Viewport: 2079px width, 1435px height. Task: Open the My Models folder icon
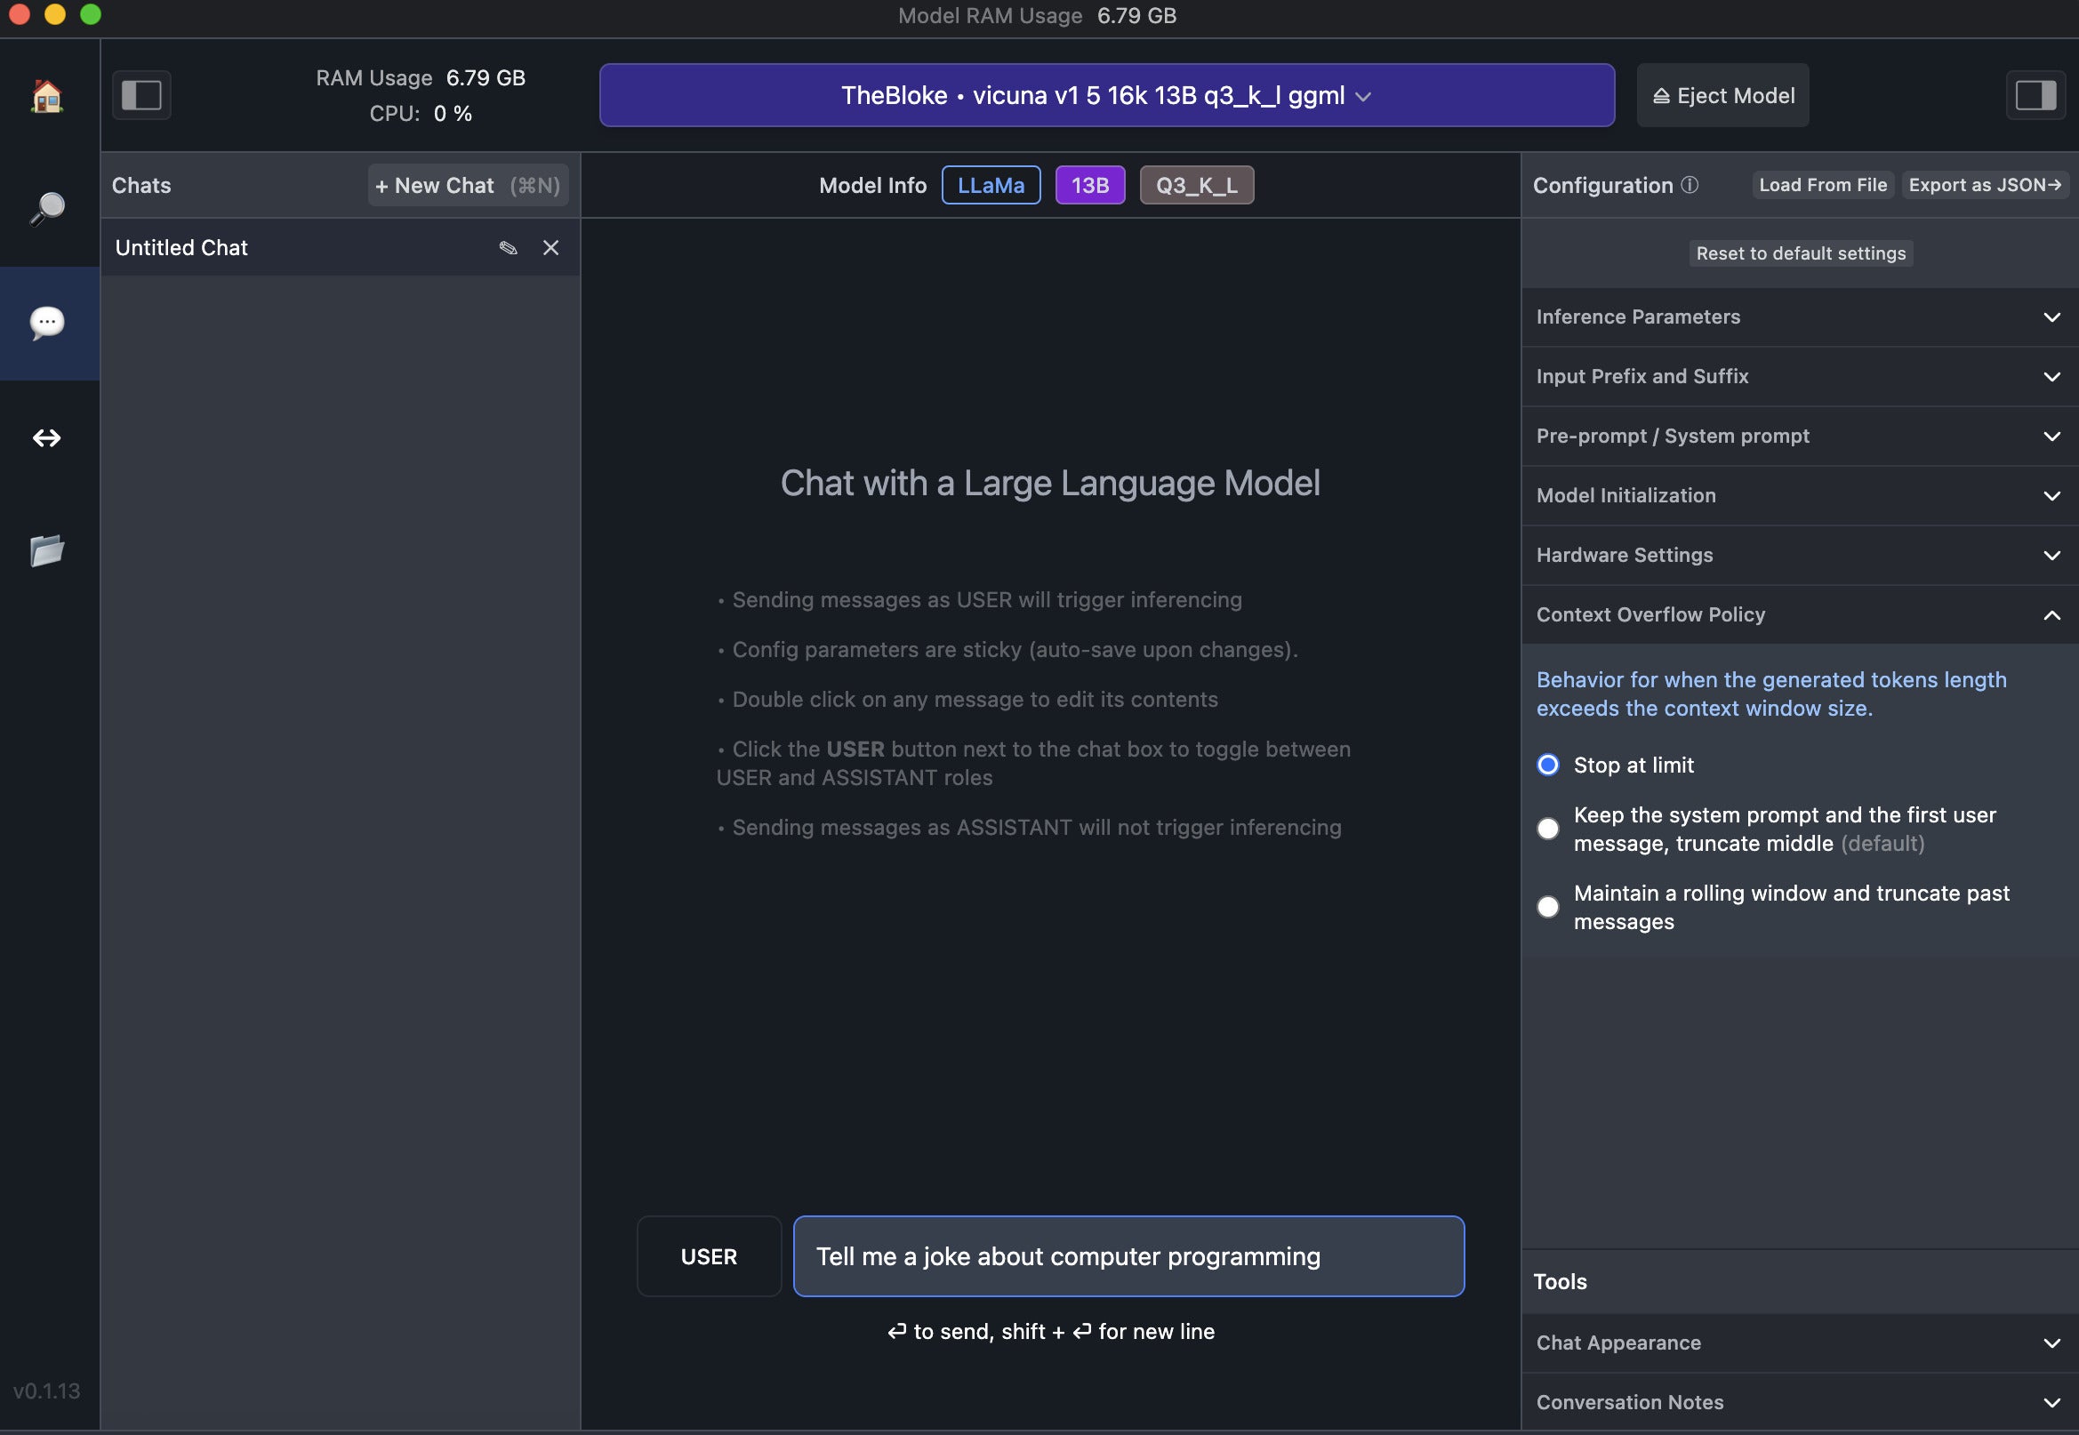point(47,550)
